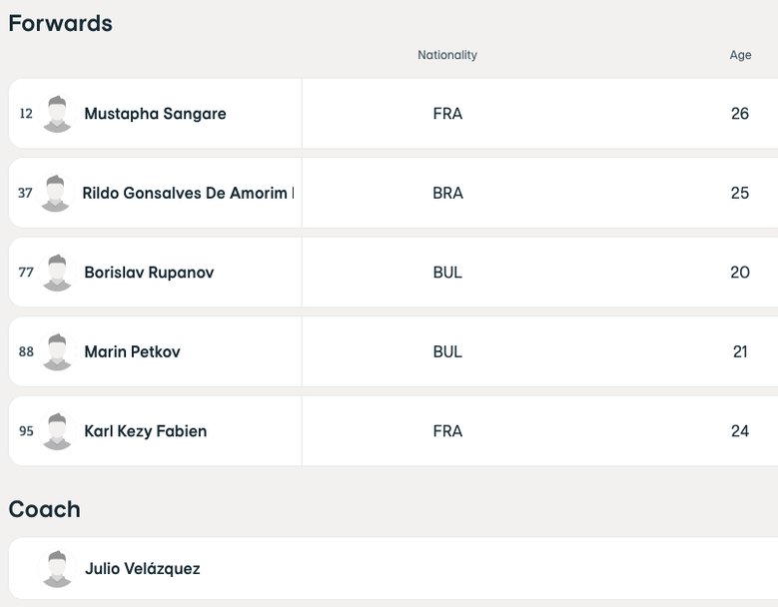778x607 pixels.
Task: Click Marin Petkov's player avatar
Action: (x=57, y=351)
